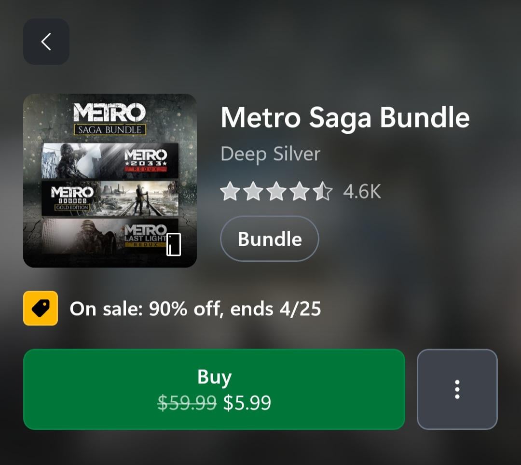Click the Metro Saga Bundle title heading
Viewport: 521px width, 465px height.
[345, 117]
